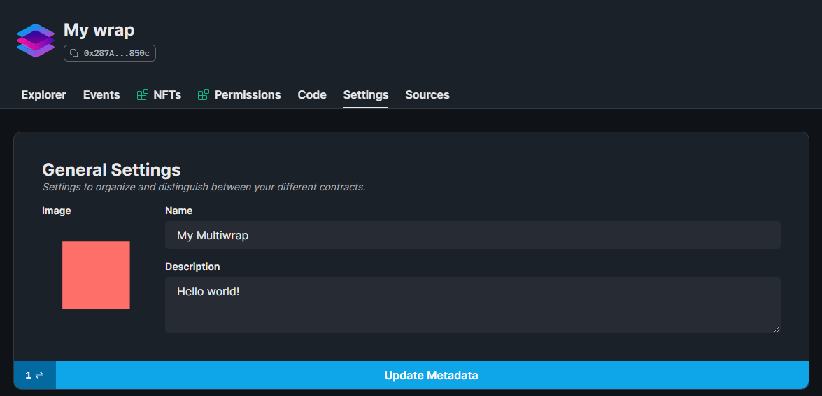View the Code tab
Viewport: 822px width, 396px height.
tap(312, 95)
